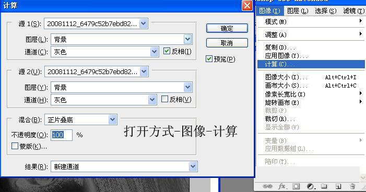
Task: Select highlighted 计算(C)... menu entry
Action: [311, 64]
